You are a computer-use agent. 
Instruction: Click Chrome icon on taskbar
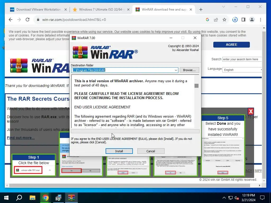click(x=46, y=198)
